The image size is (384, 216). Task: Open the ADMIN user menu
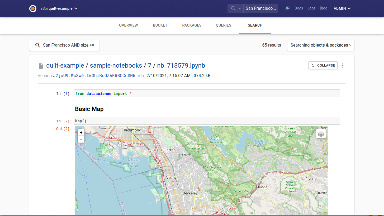342,8
